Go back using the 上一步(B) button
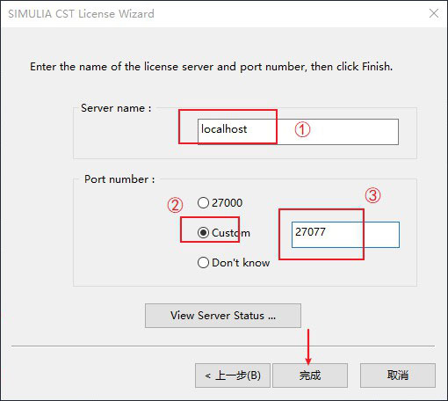The image size is (448, 401). tap(233, 375)
